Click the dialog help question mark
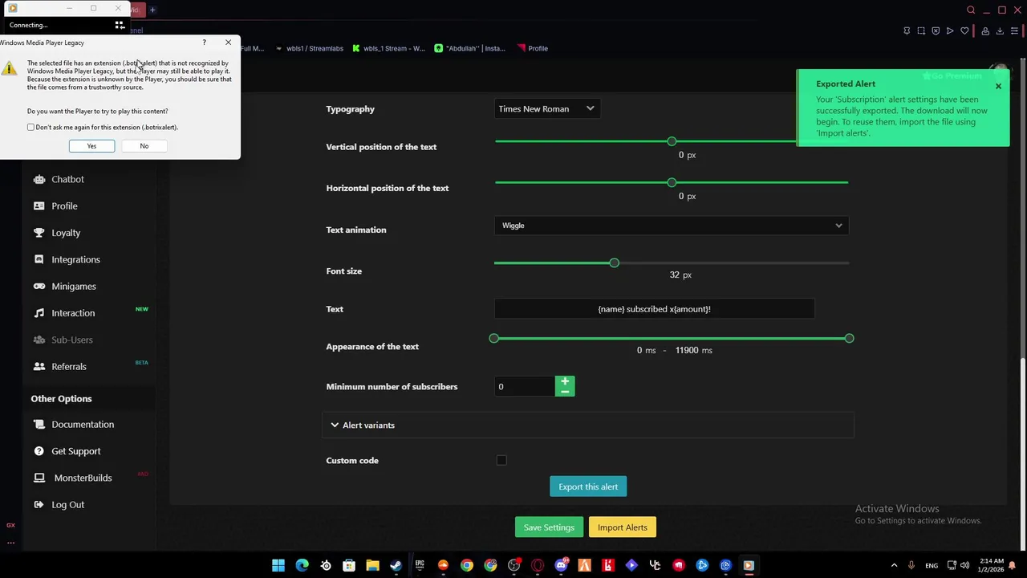The image size is (1027, 578). (204, 43)
